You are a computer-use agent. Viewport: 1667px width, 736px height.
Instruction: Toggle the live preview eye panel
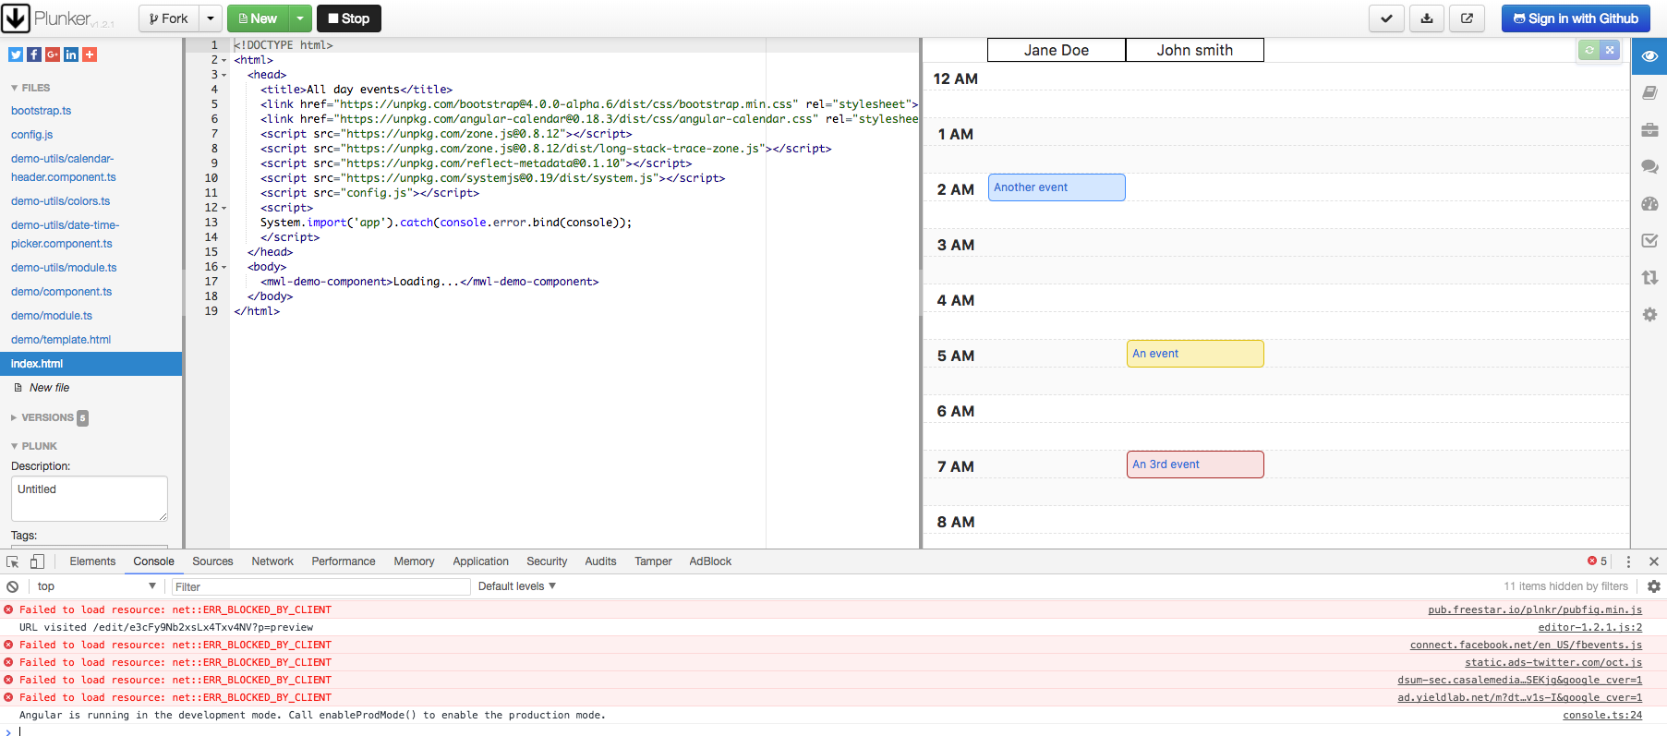[1649, 56]
